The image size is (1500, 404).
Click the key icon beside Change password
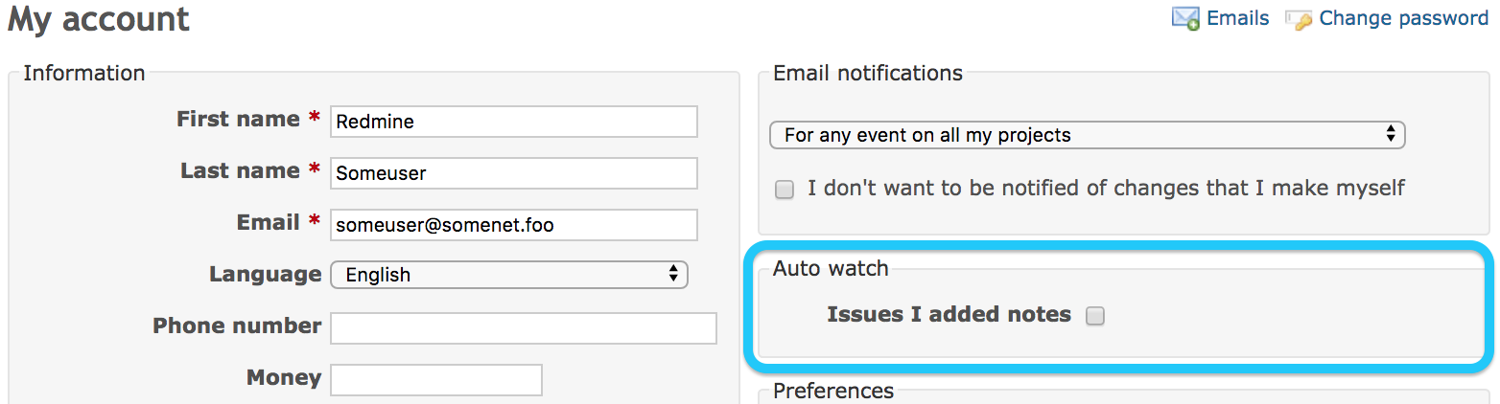point(1299,19)
